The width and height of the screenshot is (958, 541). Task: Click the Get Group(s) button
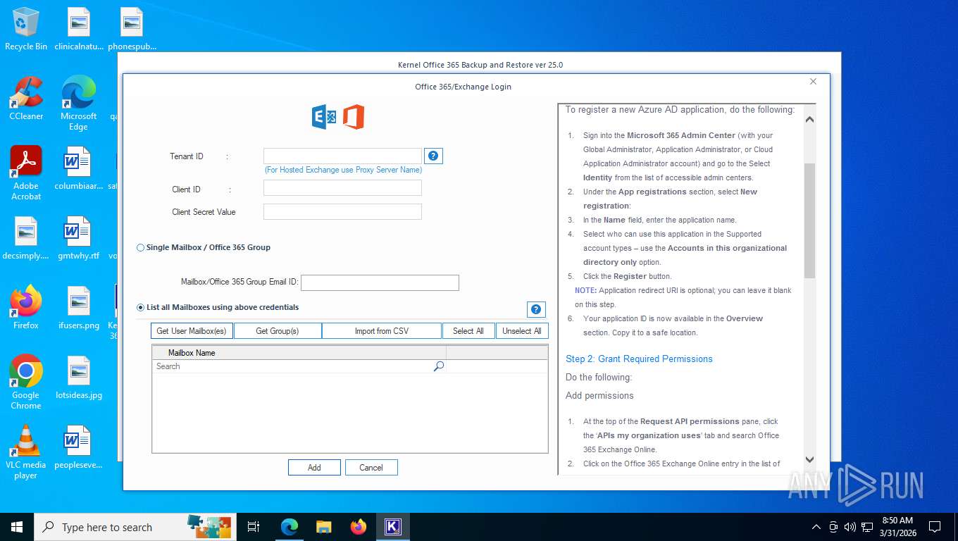click(278, 331)
